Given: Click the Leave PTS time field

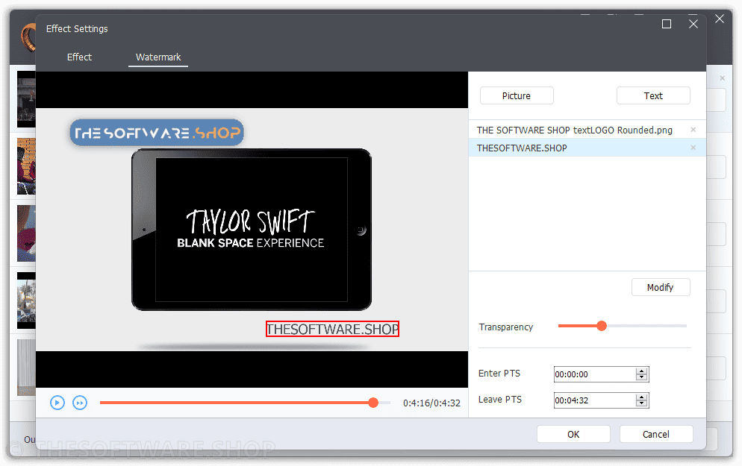Looking at the screenshot, I should [595, 400].
